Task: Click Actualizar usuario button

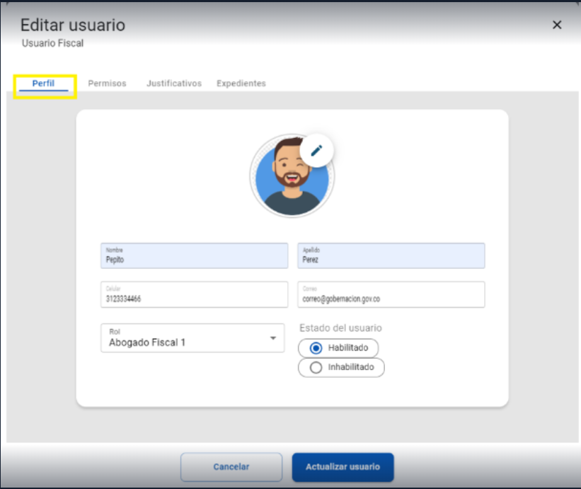Action: (343, 467)
